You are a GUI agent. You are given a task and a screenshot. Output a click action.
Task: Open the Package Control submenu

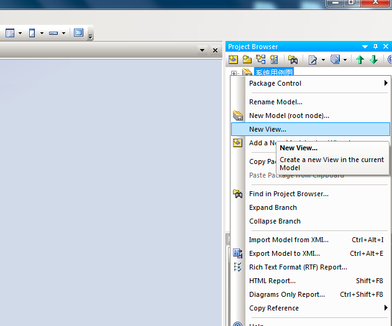tap(310, 83)
